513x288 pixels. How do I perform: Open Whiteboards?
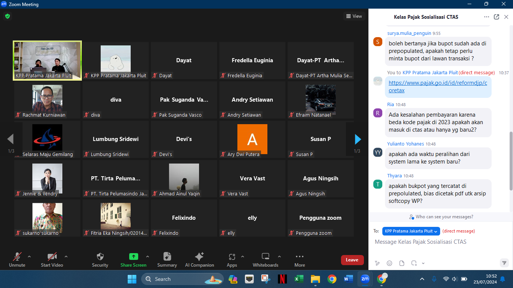click(x=266, y=259)
